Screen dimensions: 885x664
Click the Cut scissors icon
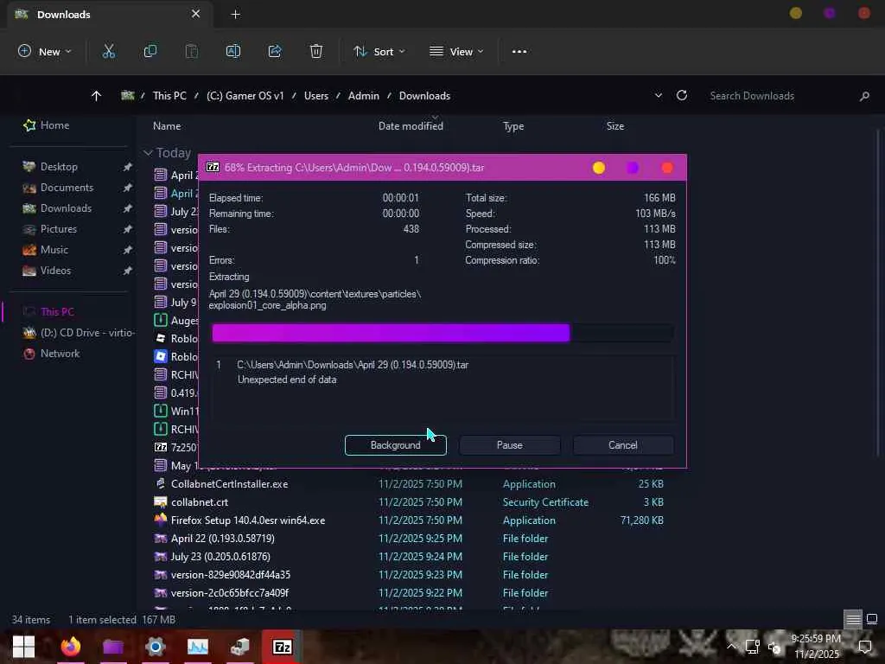coord(108,51)
